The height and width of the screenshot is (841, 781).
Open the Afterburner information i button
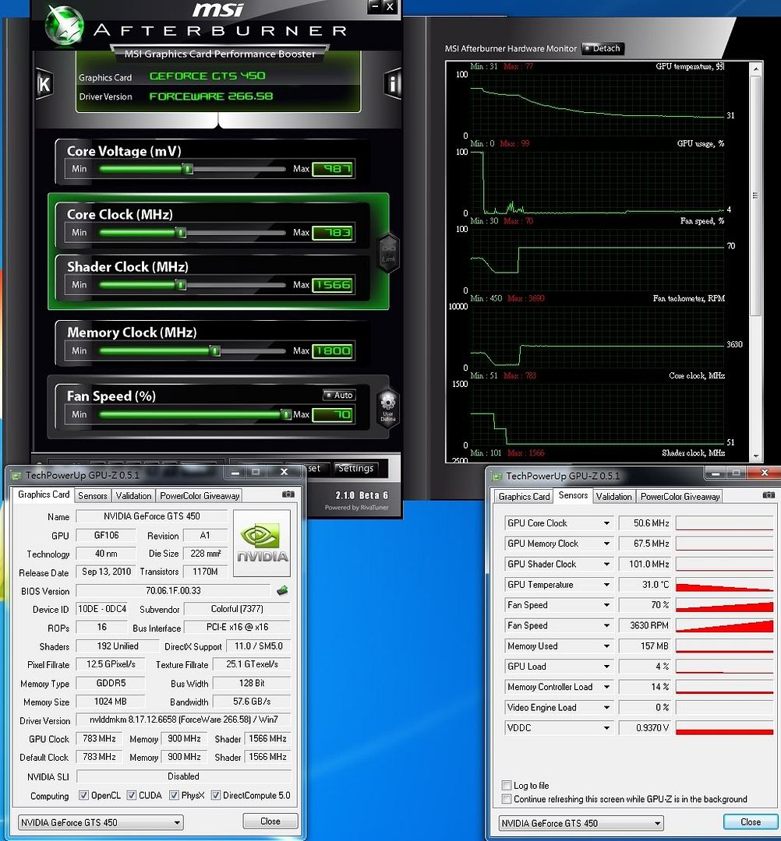pos(393,83)
